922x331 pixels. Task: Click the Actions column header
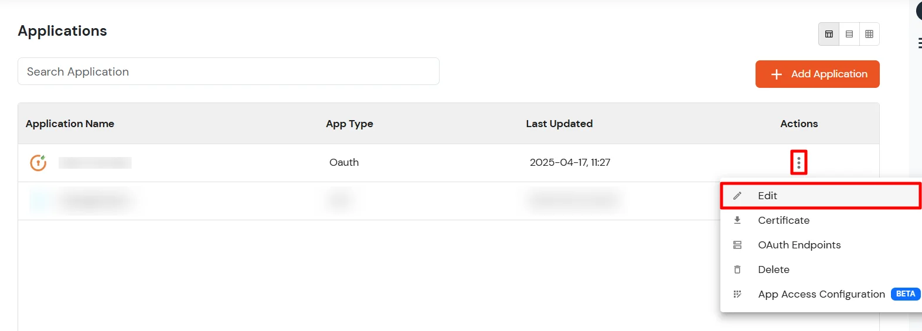(799, 124)
